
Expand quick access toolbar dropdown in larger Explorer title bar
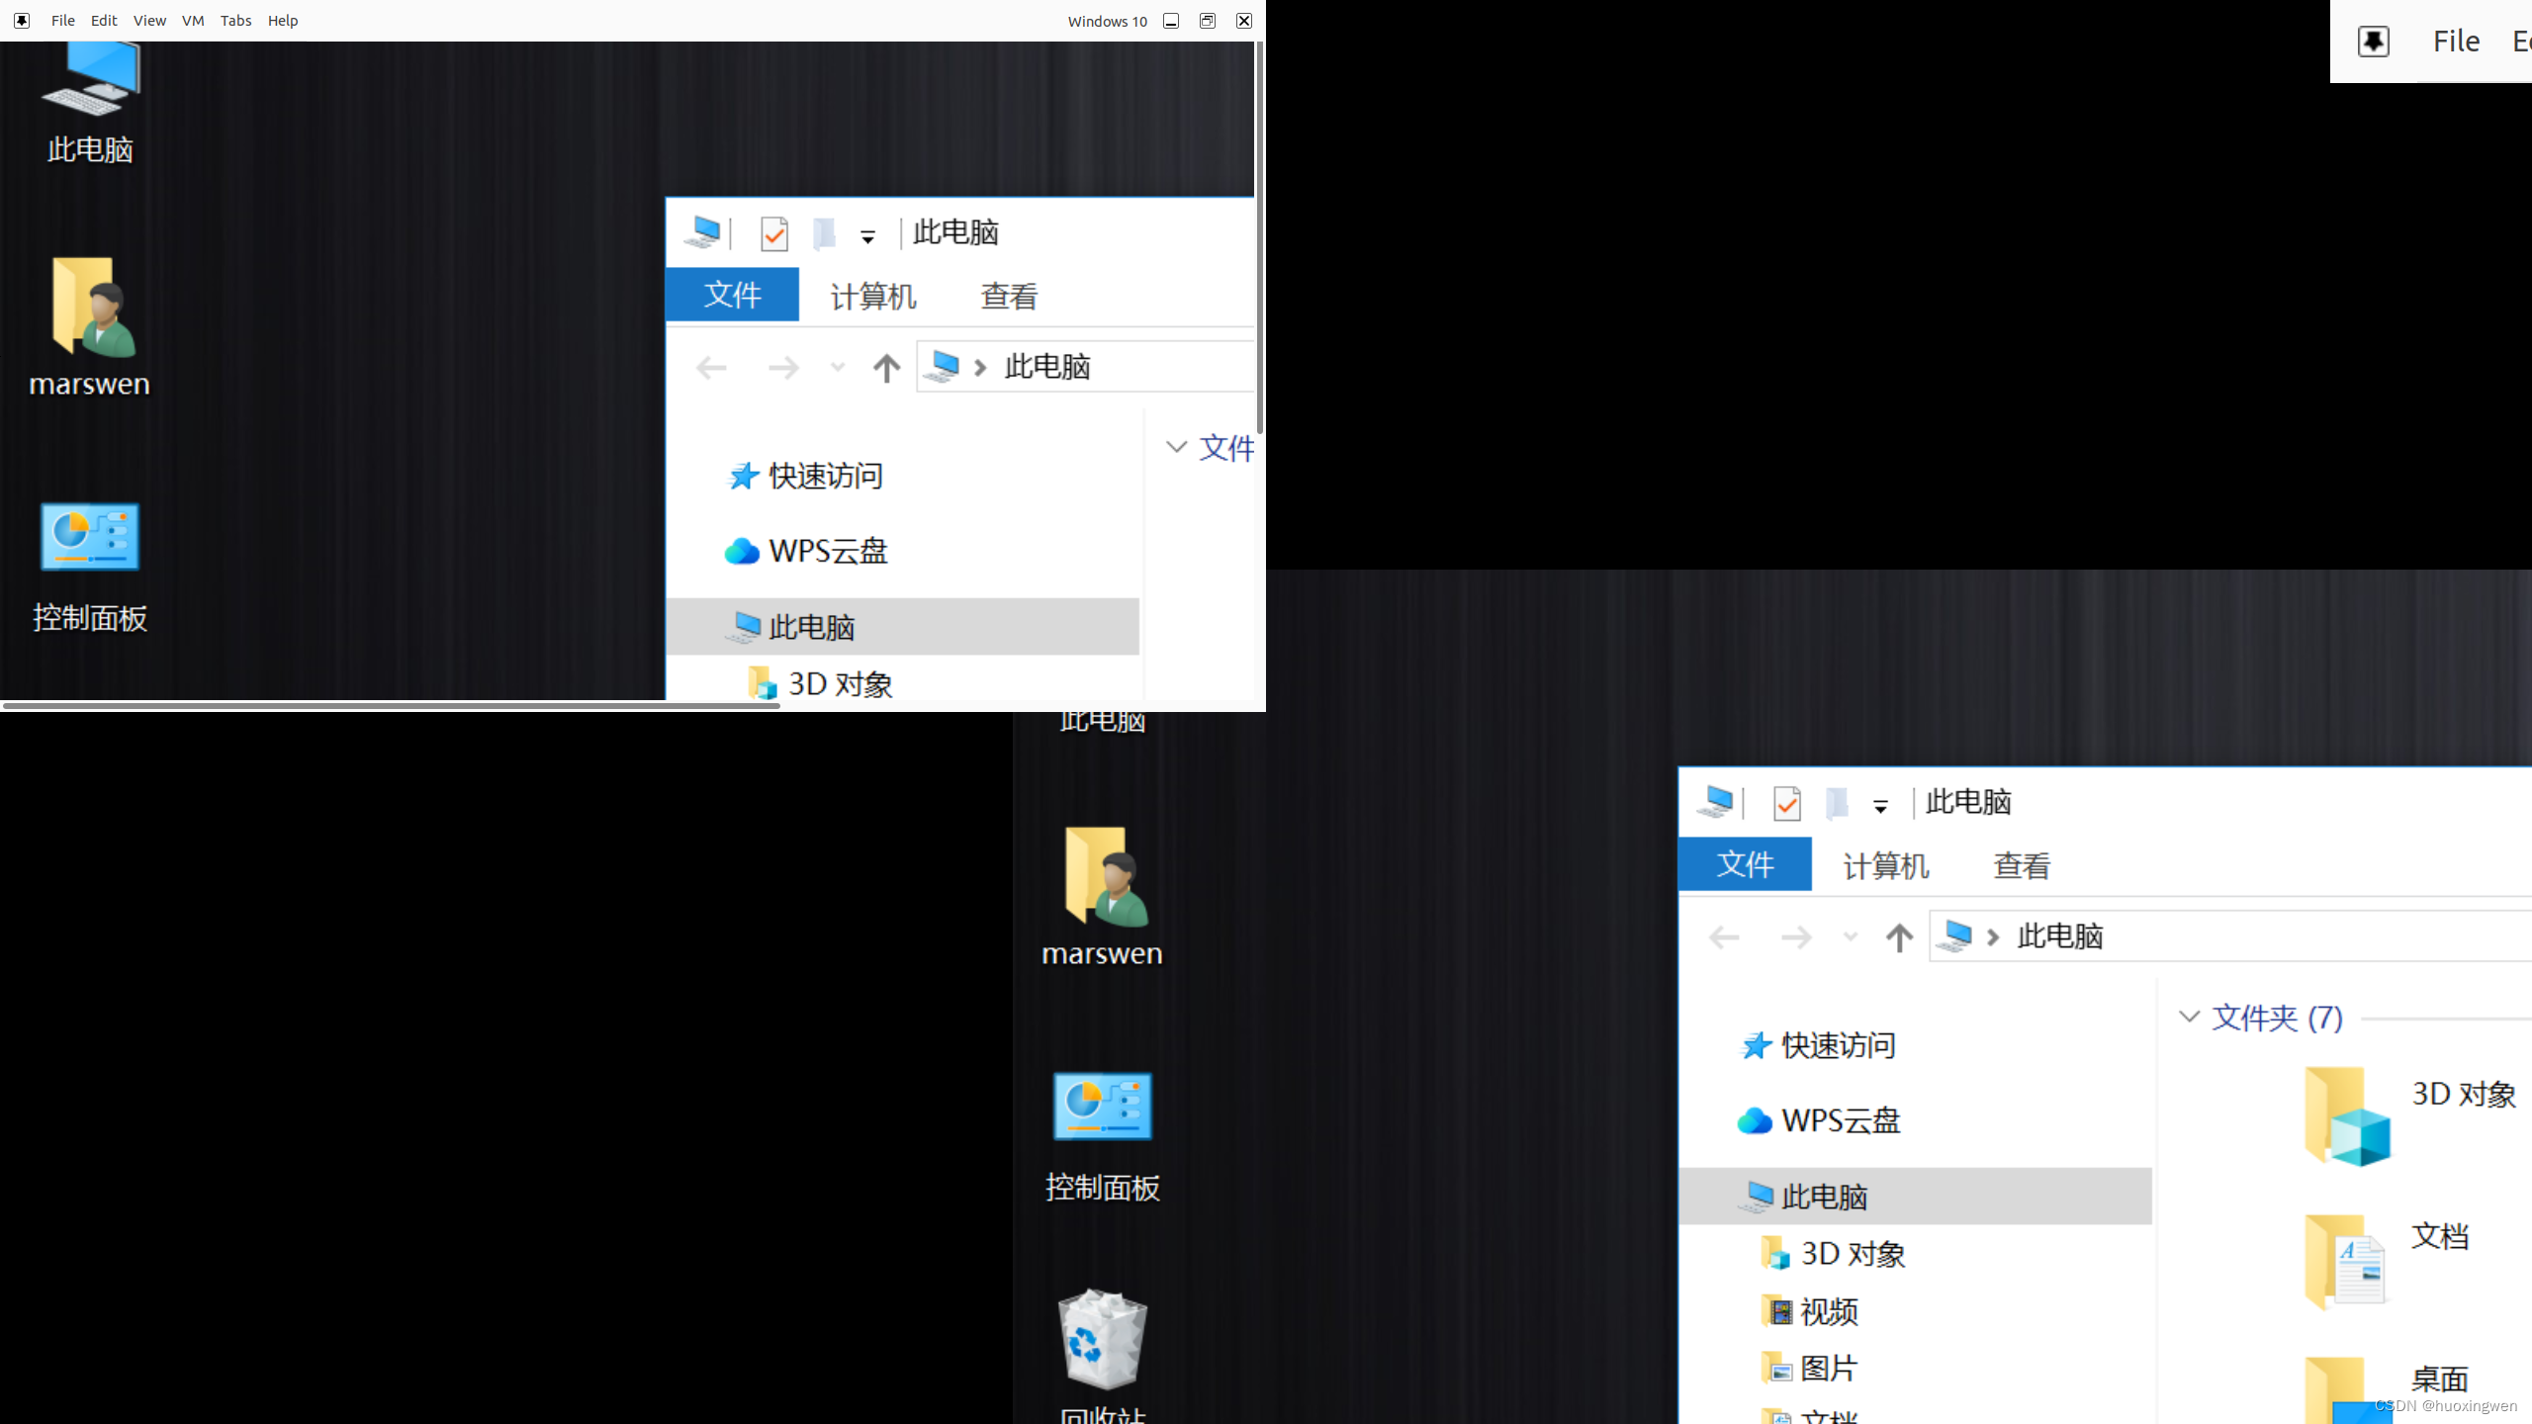pyautogui.click(x=1880, y=806)
